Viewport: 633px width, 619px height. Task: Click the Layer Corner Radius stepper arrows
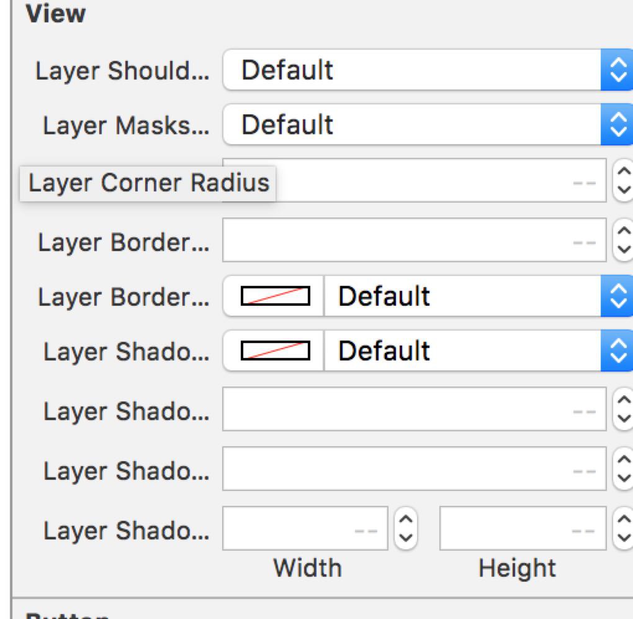tap(623, 180)
